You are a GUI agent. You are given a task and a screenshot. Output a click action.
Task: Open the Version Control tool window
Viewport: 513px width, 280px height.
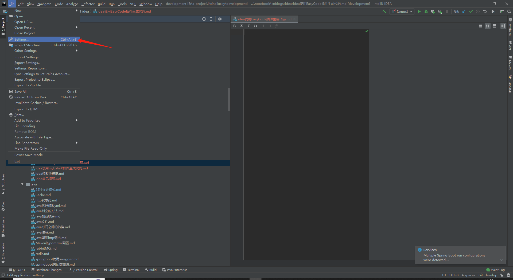[x=83, y=270]
